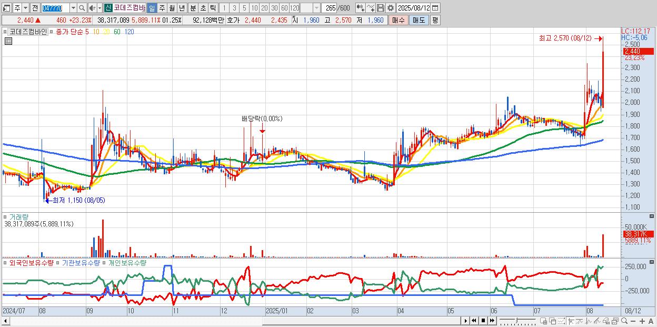Image resolution: width=657 pixels, height=327 pixels.
Task: Select the 3 interval preset
Action: [234, 8]
